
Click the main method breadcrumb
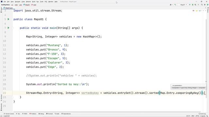pyautogui.click(x=34, y=5)
